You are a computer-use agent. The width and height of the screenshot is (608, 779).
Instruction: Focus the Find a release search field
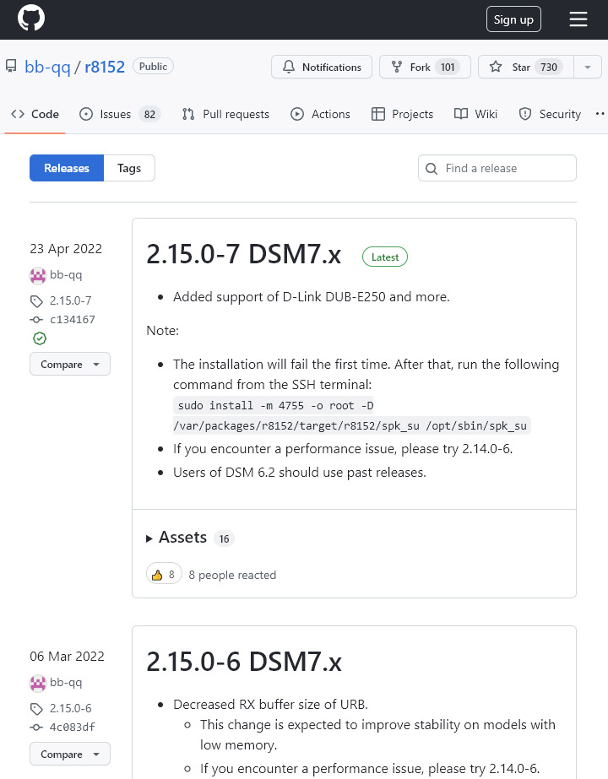[x=497, y=168]
